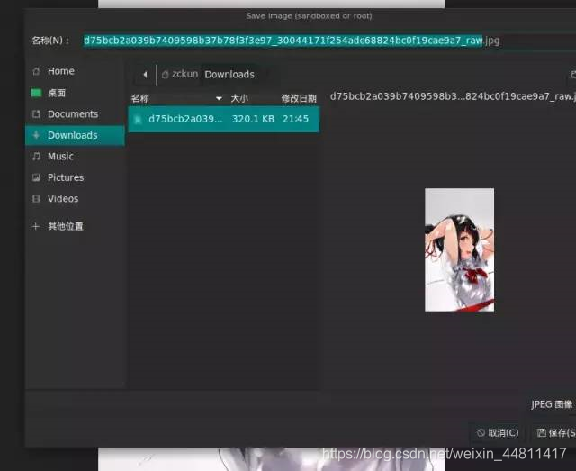Click the Downloads icon in the sidebar
The height and width of the screenshot is (471, 576).
click(x=36, y=135)
